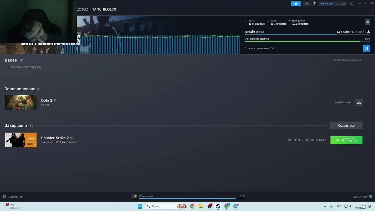Open Dota 2 title link
This screenshot has width=375, height=211.
pyautogui.click(x=47, y=100)
